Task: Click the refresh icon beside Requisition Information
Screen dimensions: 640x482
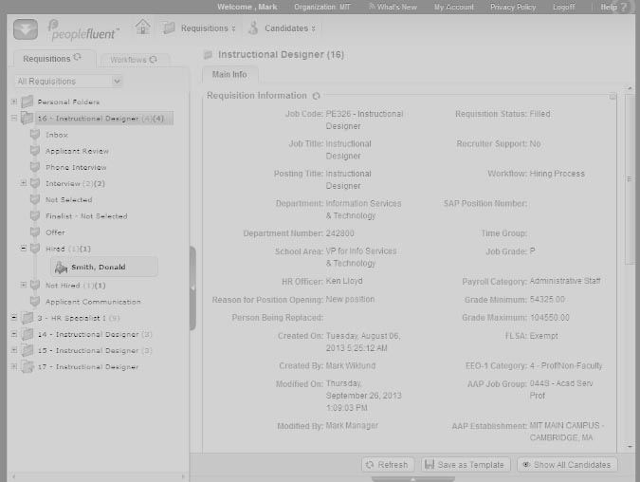Action: point(316,96)
